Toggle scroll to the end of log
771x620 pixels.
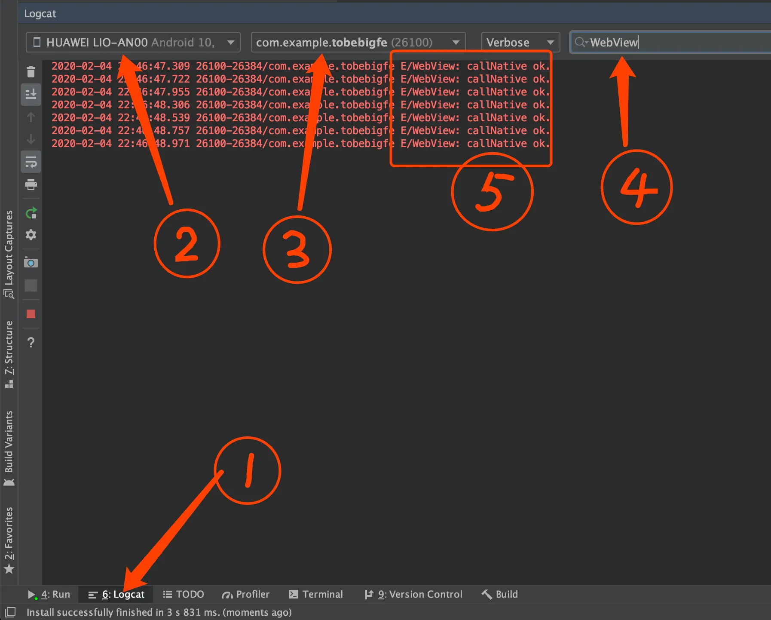(x=31, y=94)
